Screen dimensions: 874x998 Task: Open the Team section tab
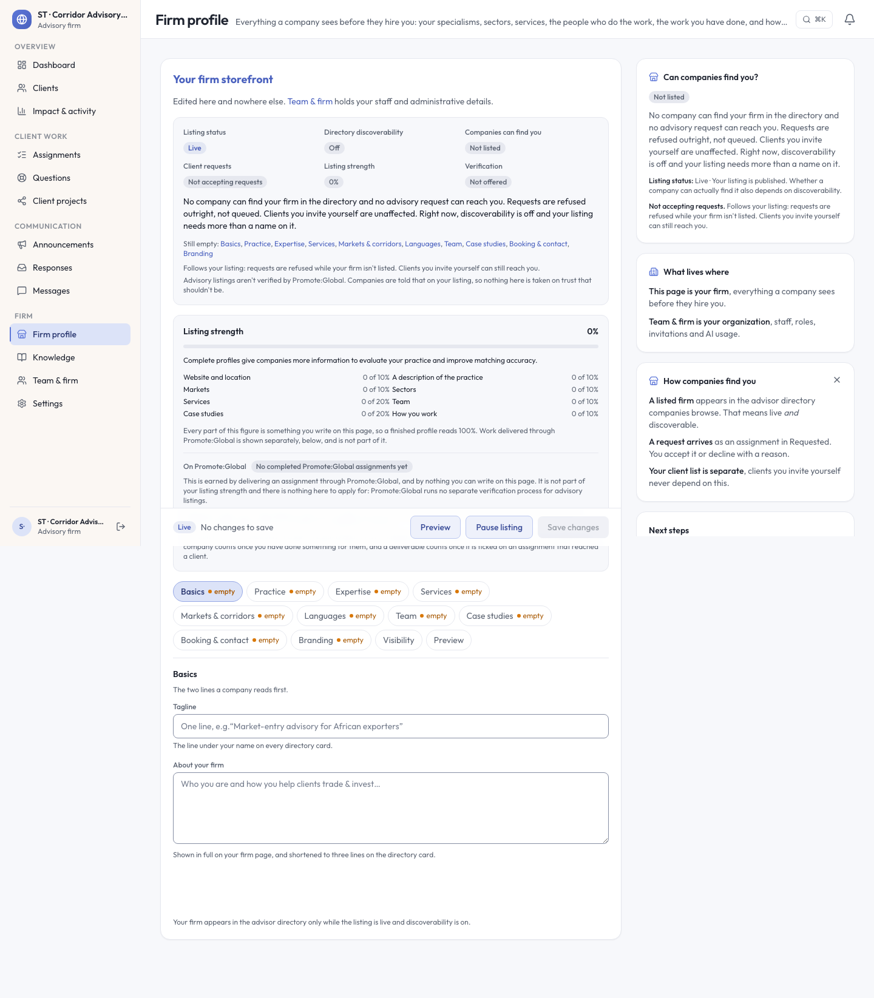click(x=421, y=616)
